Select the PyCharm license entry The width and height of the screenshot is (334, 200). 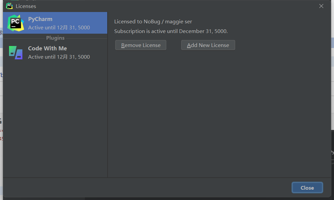click(55, 23)
